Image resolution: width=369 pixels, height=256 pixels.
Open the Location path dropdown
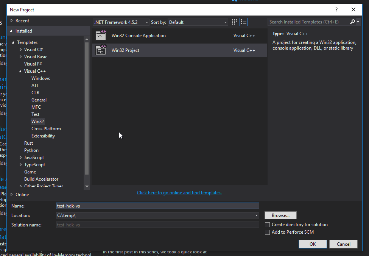tap(257, 215)
